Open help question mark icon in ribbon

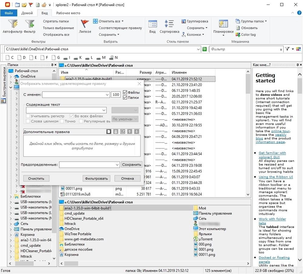299,13
